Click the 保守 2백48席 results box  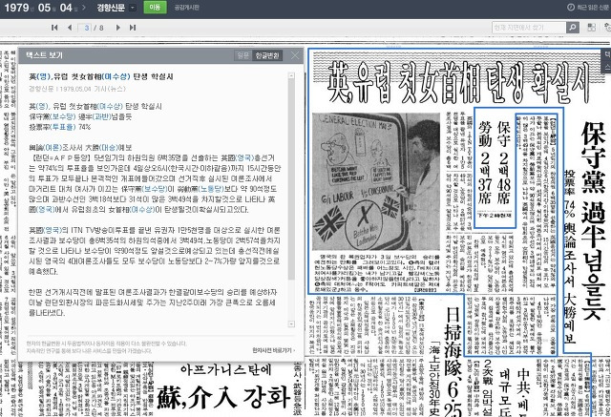pos(495,167)
